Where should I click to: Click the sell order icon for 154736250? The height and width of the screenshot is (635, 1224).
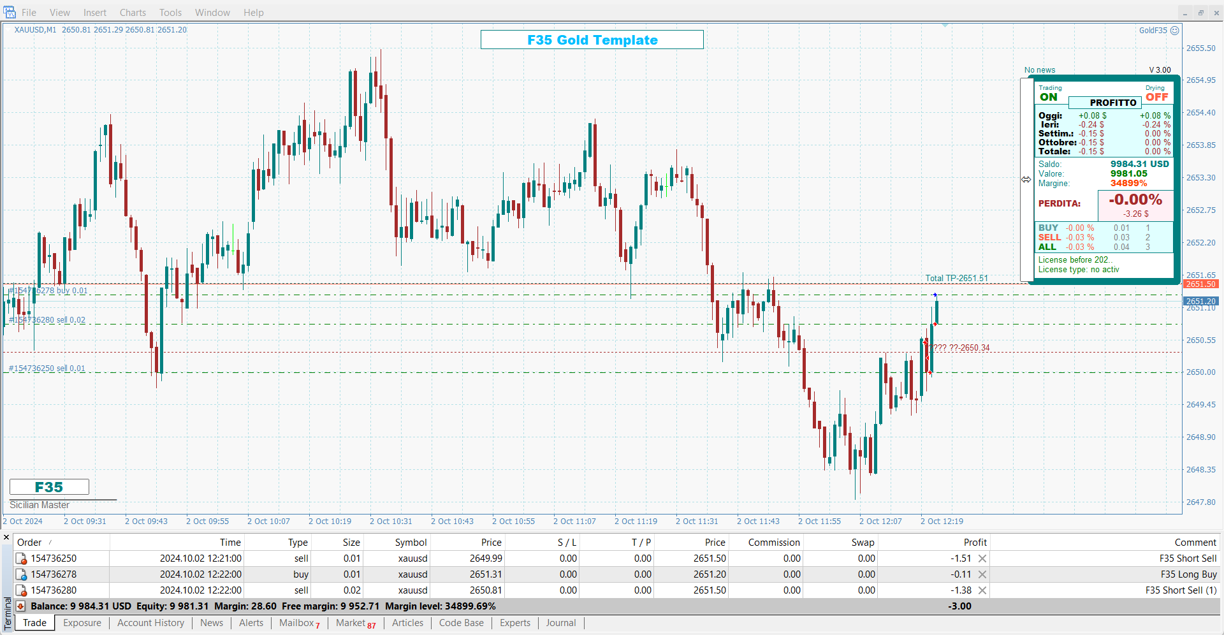[x=21, y=558]
